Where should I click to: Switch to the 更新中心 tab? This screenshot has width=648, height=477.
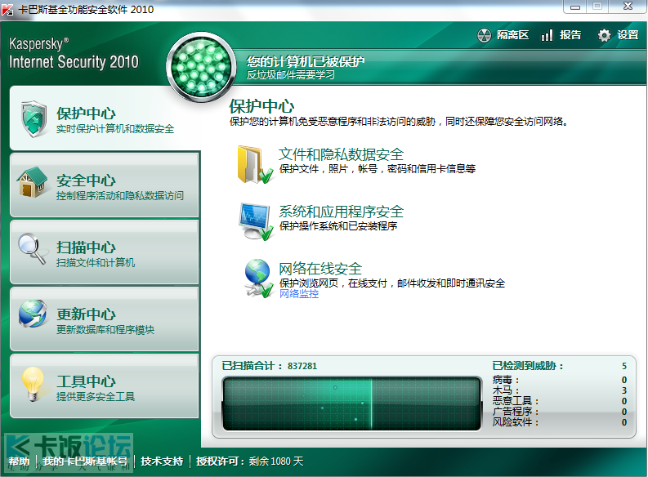coord(105,319)
